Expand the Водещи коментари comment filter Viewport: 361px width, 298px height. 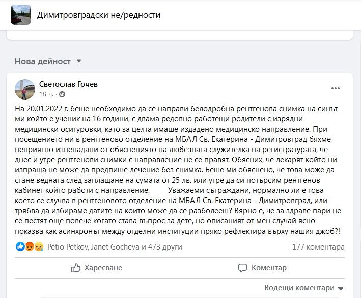[304, 287]
